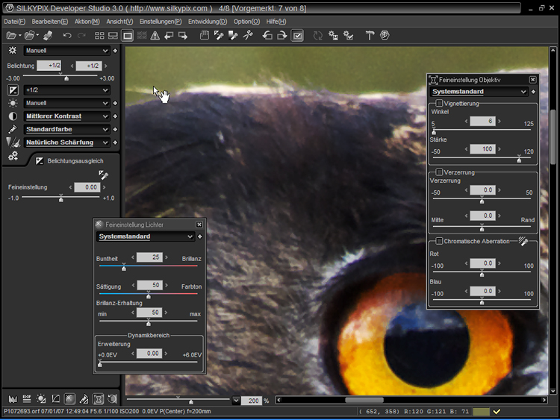Toggle the Chromatische Aberration checkbox
Viewport: 560px width, 420px height.
[x=439, y=241]
